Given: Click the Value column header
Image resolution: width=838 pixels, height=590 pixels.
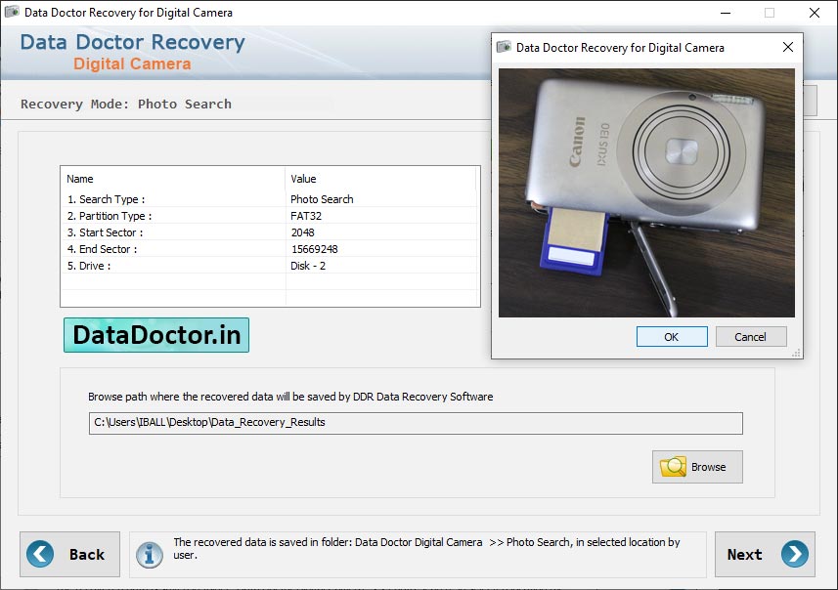Looking at the screenshot, I should (303, 179).
